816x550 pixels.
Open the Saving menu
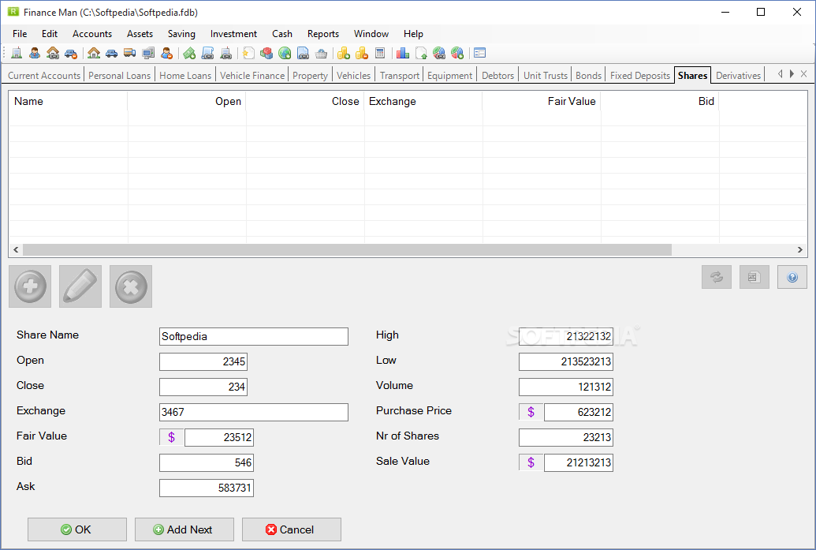point(181,34)
